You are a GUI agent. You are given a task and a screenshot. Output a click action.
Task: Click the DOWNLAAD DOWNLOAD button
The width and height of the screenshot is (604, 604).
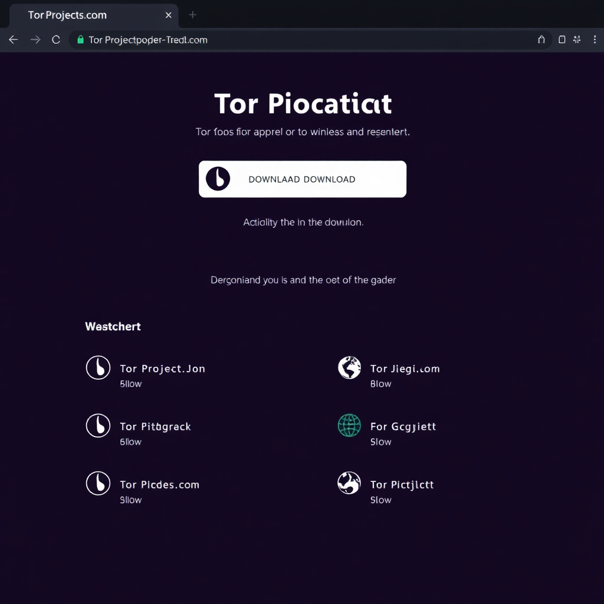click(303, 179)
